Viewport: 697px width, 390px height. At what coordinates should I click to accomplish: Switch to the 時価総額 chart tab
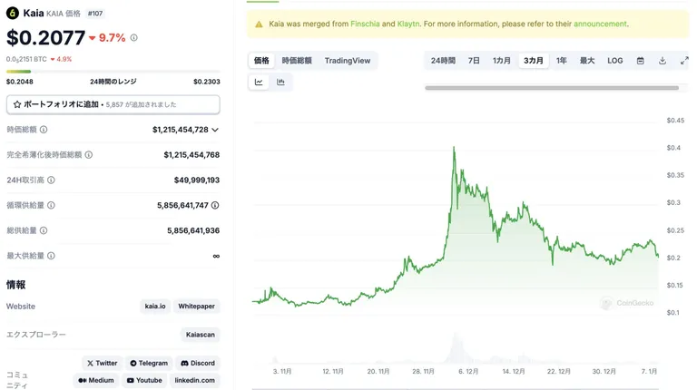[297, 61]
